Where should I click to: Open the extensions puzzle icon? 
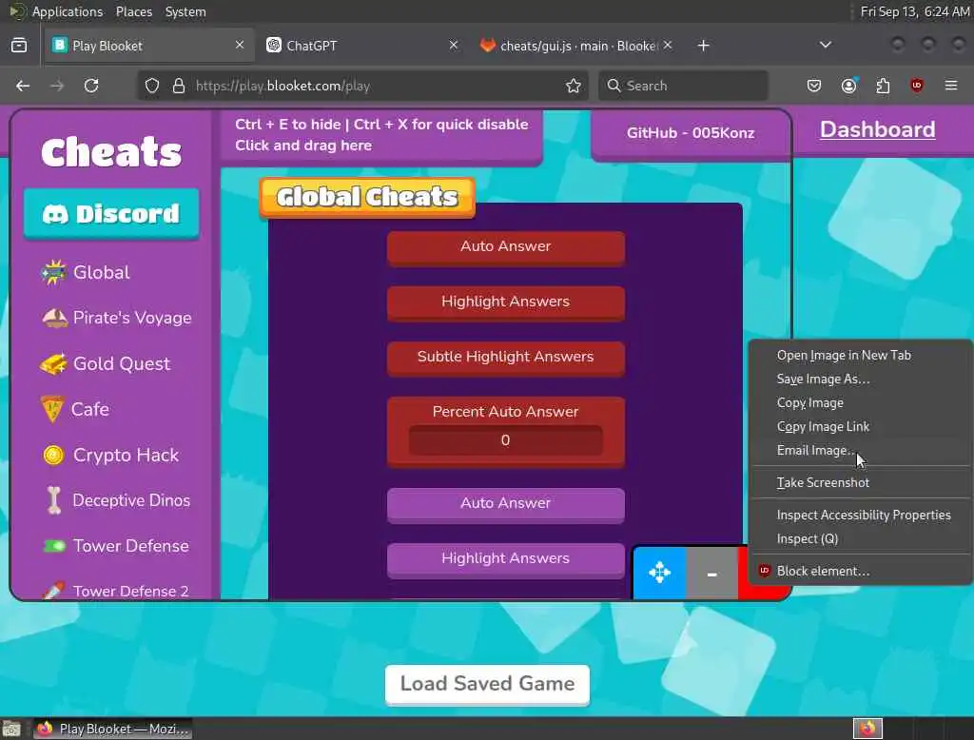tap(883, 86)
